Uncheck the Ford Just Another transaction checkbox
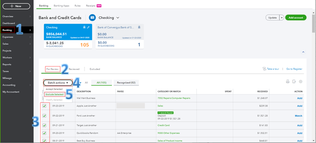The image size is (316, 143). coord(44,116)
